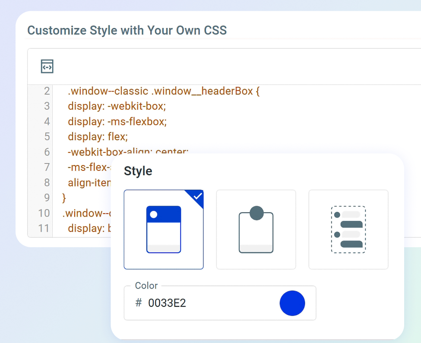This screenshot has height=343, width=421.
Task: Click the code line 'display: flex;'
Action: [98, 137]
